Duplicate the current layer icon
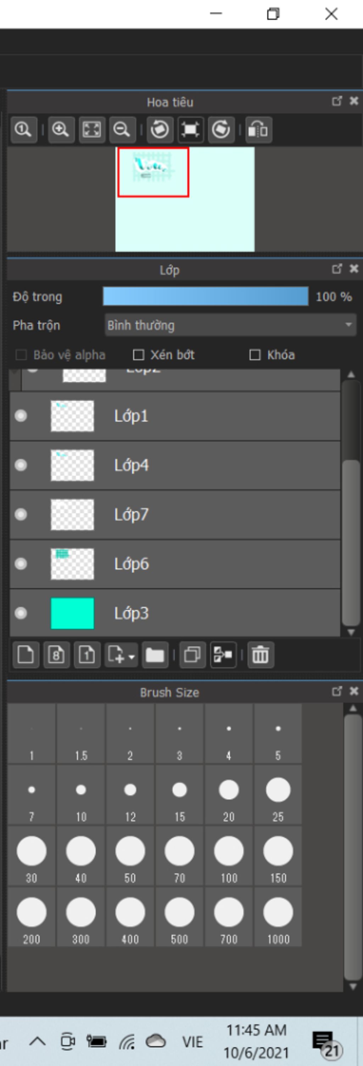 192,654
